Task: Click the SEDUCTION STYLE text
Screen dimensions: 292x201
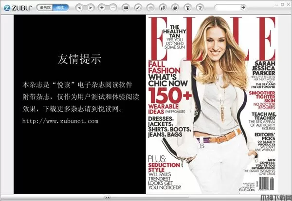Action: 164,167
